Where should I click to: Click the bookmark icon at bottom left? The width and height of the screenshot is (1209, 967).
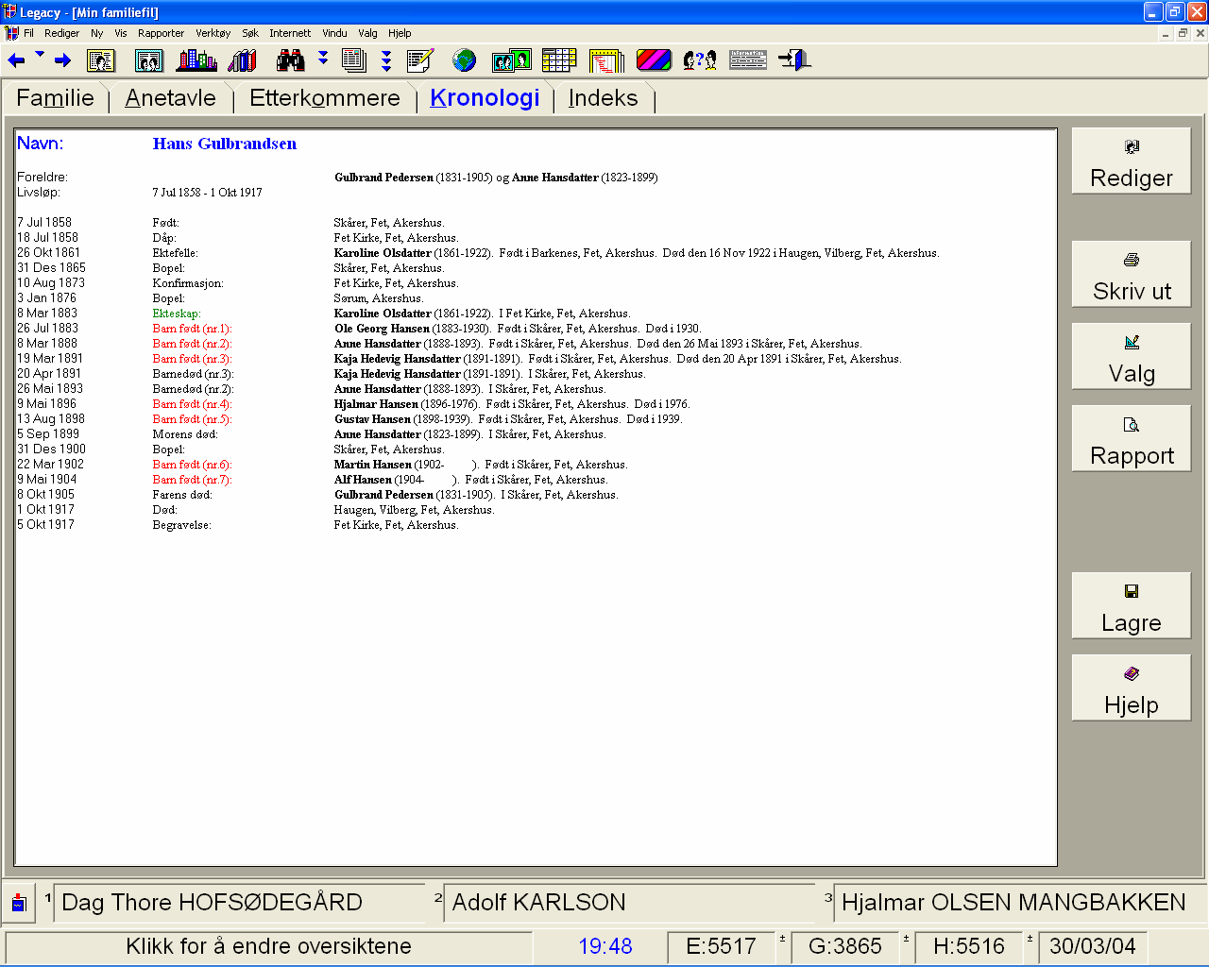(x=19, y=903)
